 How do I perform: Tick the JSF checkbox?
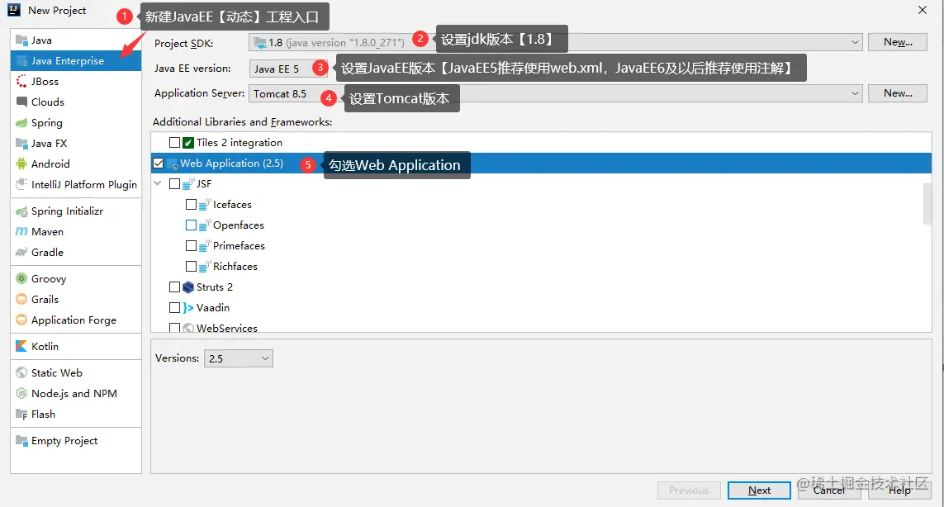(174, 183)
